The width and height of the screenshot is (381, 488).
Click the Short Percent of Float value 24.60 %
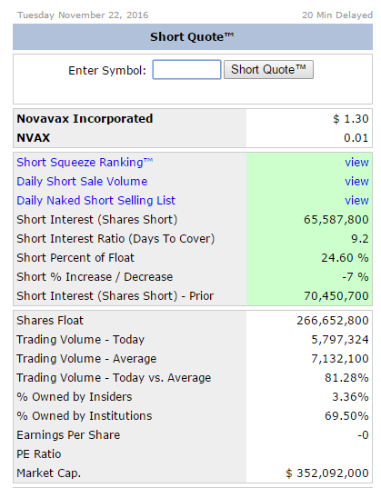(x=345, y=258)
